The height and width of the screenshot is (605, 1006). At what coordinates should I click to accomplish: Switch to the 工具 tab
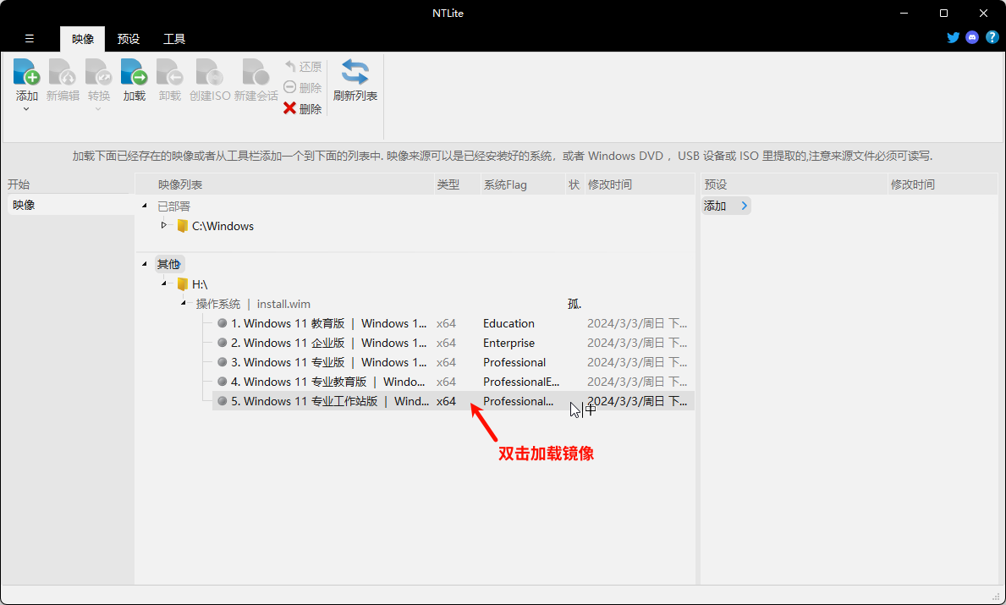(173, 39)
